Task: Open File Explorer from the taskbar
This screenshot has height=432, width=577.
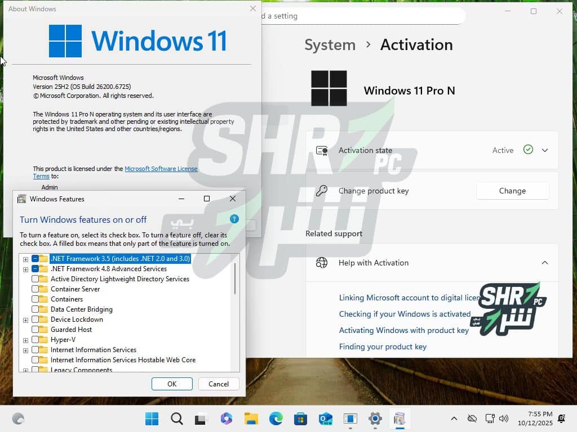Action: [251, 418]
